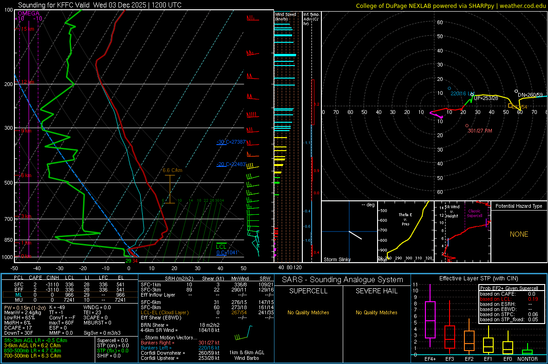
Task: Click the 'SigSvr = 0 m3/s3' value
Action: 102,333
